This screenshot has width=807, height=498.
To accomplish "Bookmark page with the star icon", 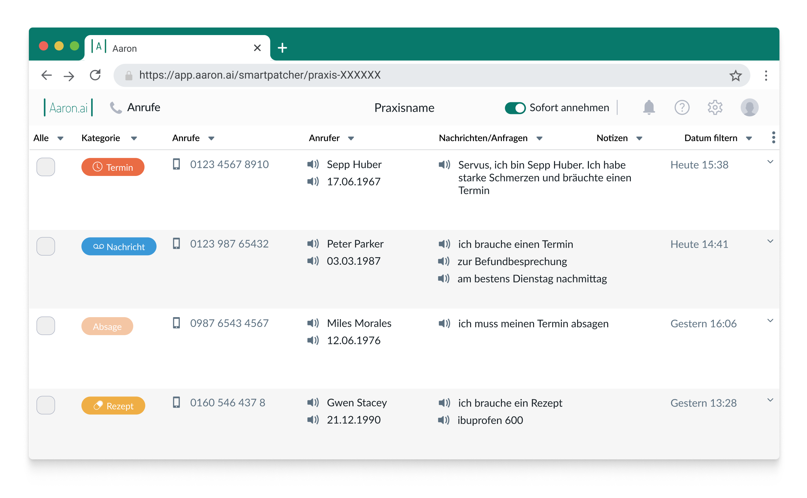I will coord(735,76).
